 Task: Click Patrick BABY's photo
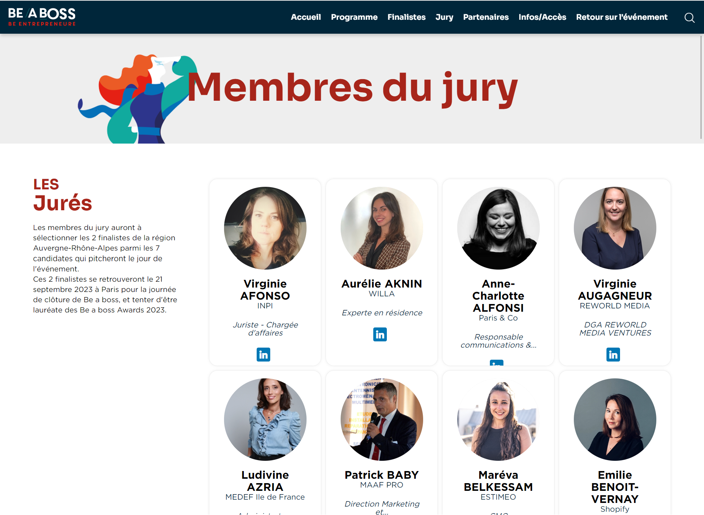382,419
